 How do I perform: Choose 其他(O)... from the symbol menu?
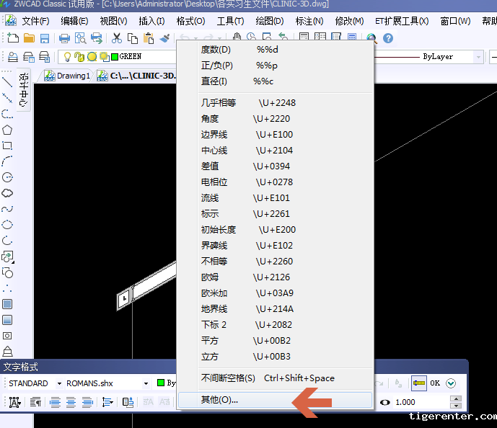275,400
